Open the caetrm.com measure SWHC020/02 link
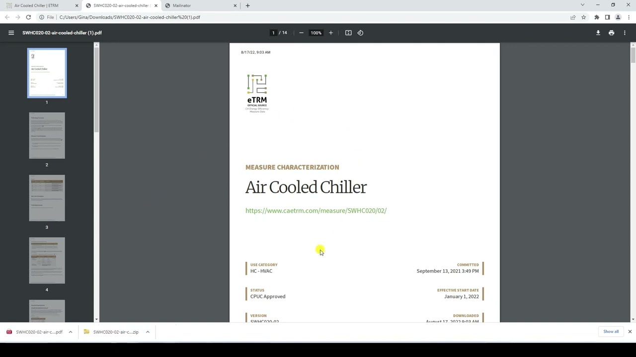The height and width of the screenshot is (357, 636). click(x=316, y=211)
